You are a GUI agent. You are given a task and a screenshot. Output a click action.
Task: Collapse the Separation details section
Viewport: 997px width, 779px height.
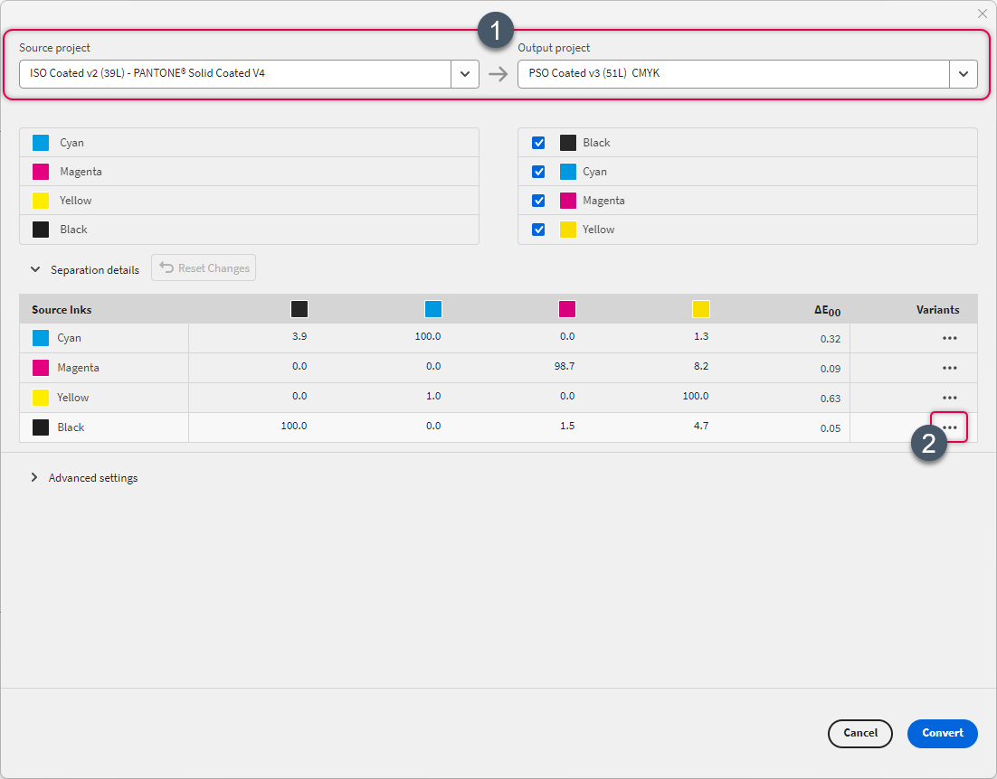(x=35, y=269)
